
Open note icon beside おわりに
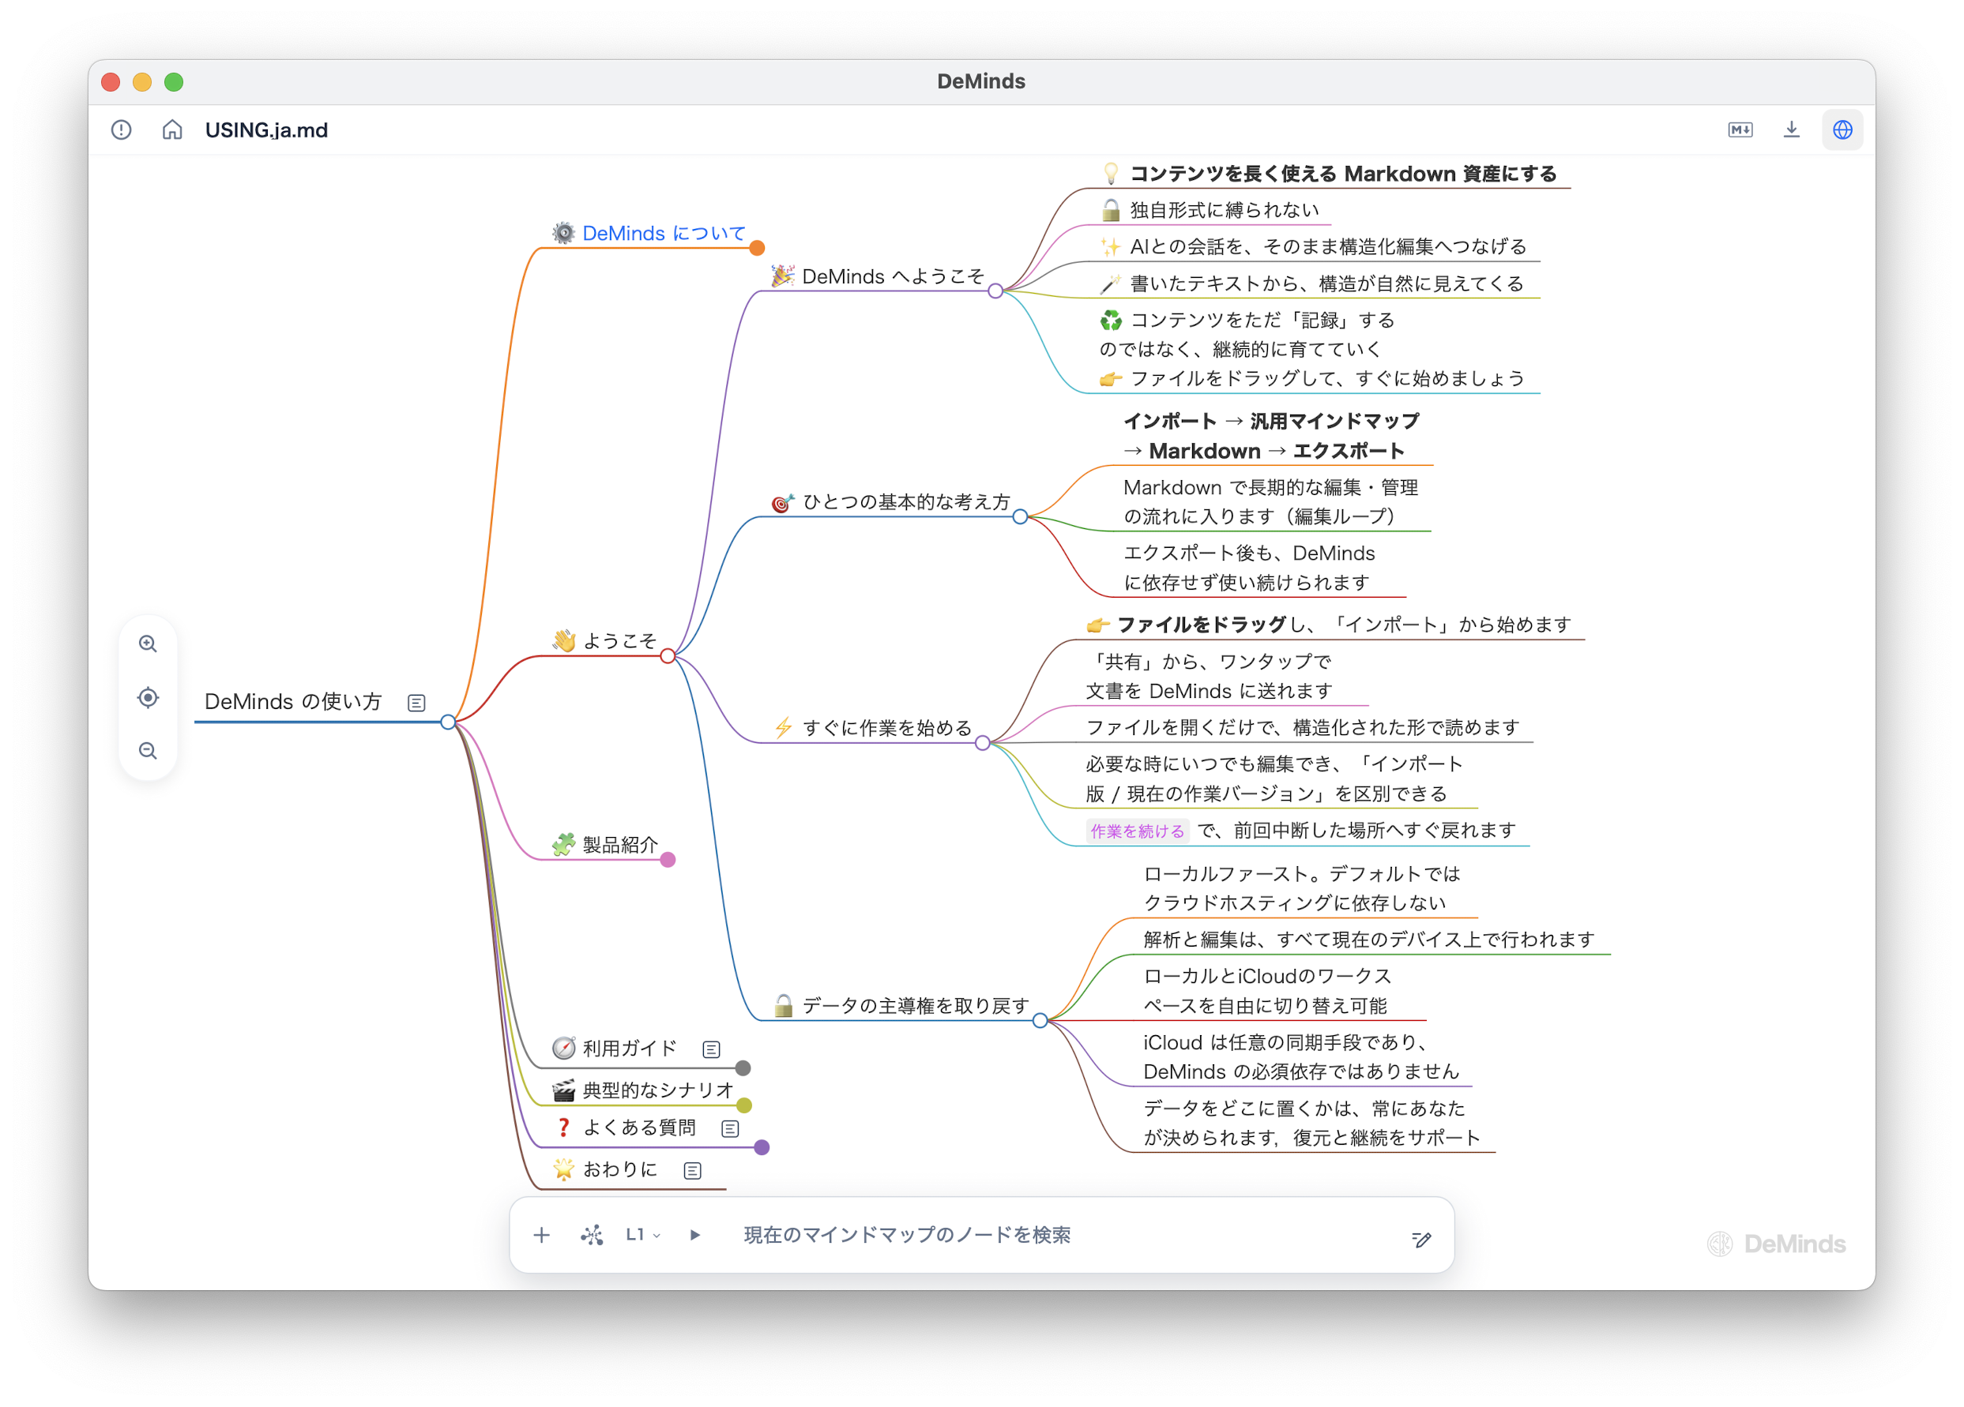tap(692, 1171)
